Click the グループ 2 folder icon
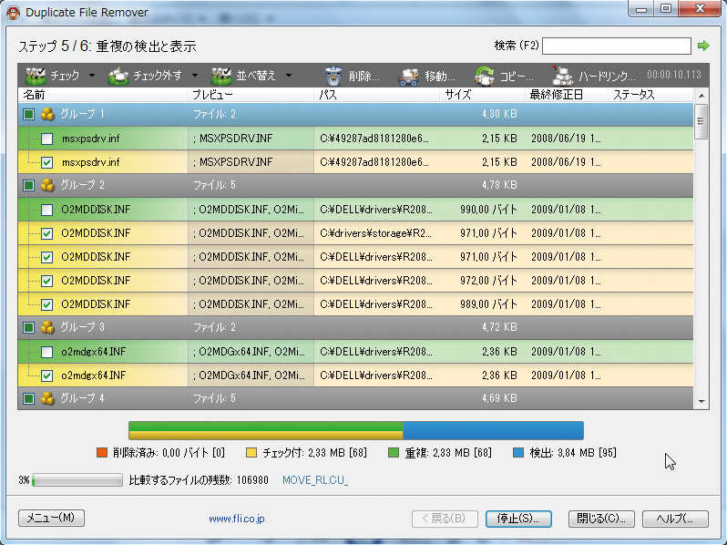Screen dimensions: 727x545 (x=47, y=185)
